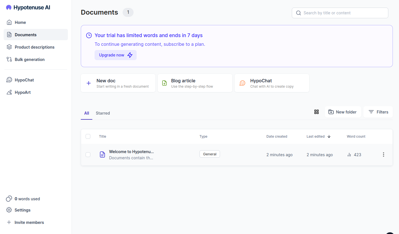The width and height of the screenshot is (399, 234).
Task: Open Bulk generation from the sidebar
Action: pyautogui.click(x=29, y=59)
